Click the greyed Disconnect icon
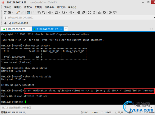 pyautogui.click(x=22, y=12)
